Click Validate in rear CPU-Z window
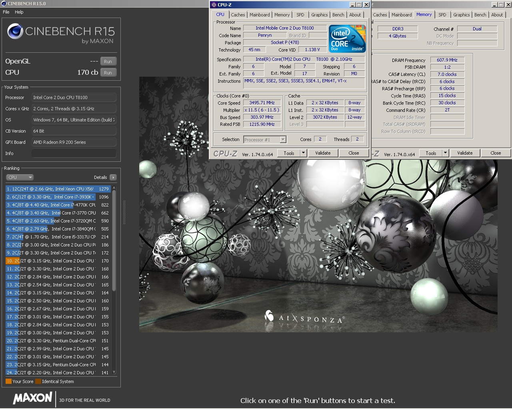The image size is (512, 409). click(x=465, y=153)
